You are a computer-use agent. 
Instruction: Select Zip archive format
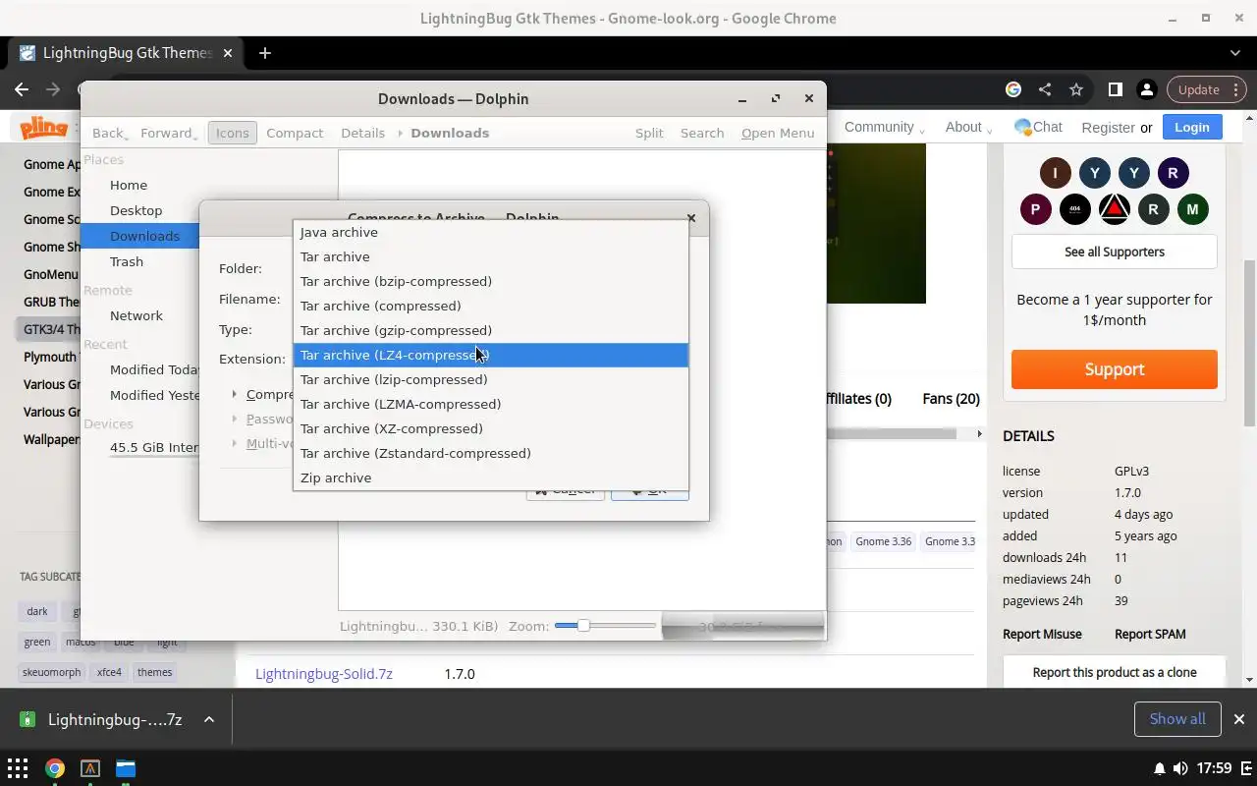coord(491,477)
